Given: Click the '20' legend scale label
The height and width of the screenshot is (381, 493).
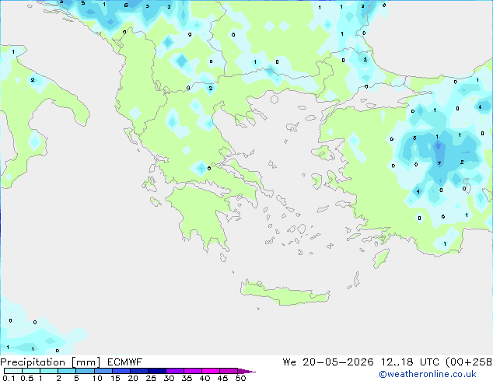Looking at the screenshot, I should pos(133,378).
